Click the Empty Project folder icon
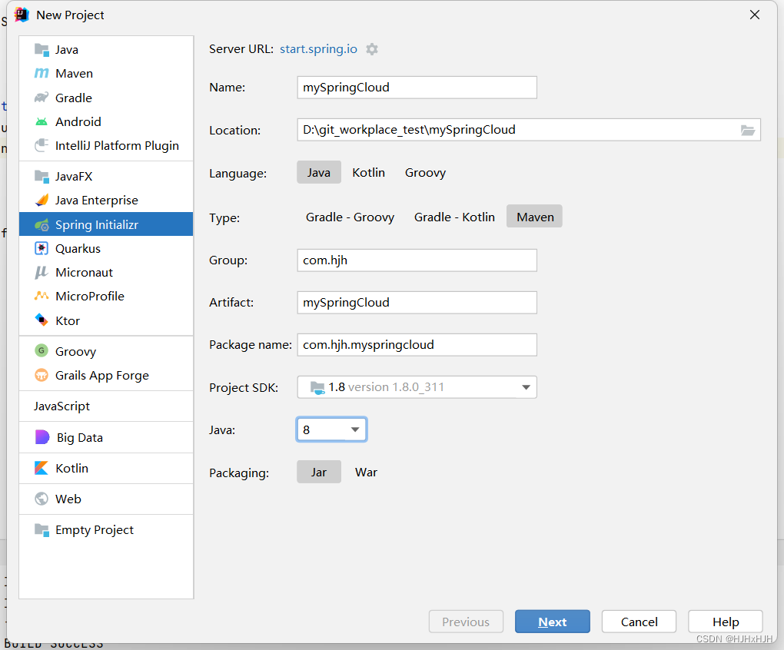Screen dimensions: 784x650 click(42, 529)
